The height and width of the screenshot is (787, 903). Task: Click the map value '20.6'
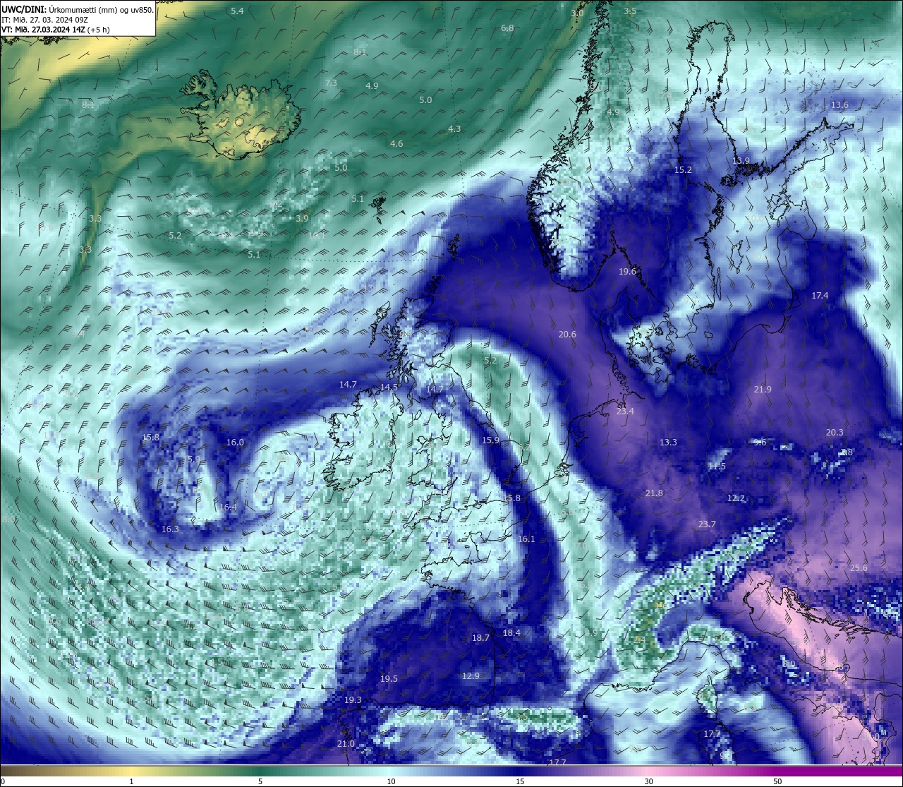pyautogui.click(x=567, y=335)
